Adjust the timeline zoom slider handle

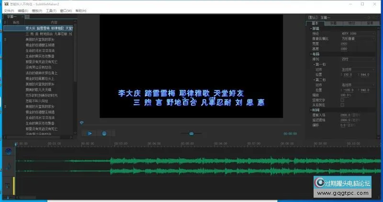tap(191, 134)
